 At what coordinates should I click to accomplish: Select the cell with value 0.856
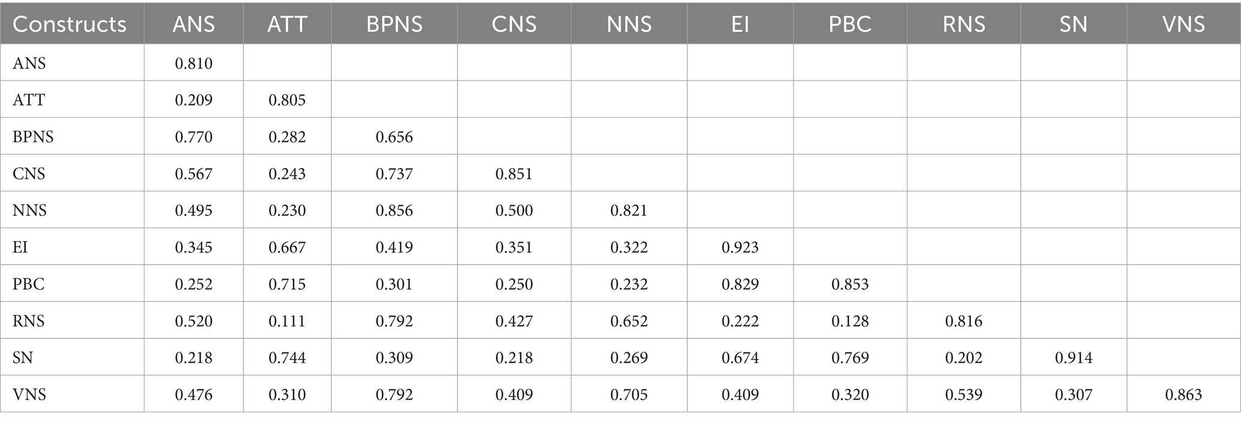pos(394,211)
